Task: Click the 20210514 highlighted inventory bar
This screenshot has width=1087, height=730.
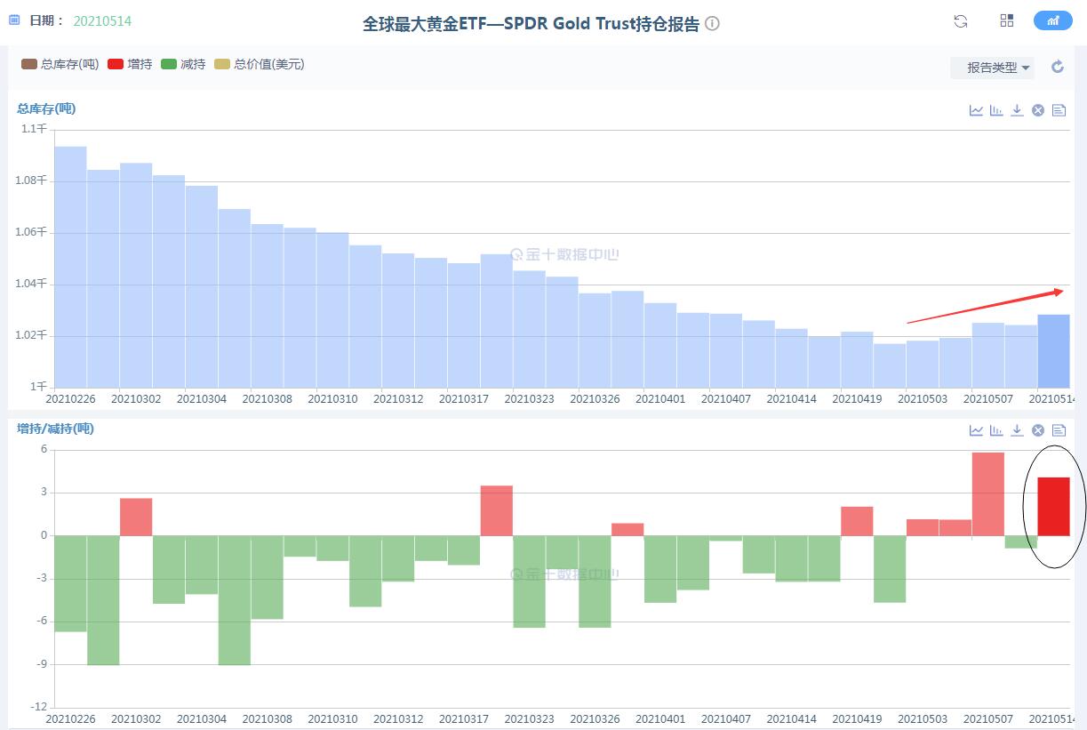Action: [x=1053, y=350]
